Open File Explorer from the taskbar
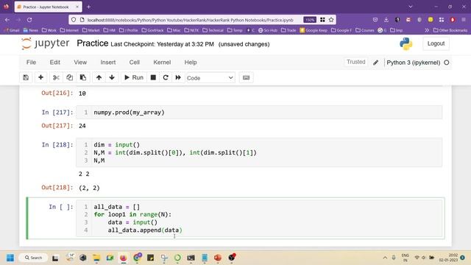The height and width of the screenshot is (265, 471). [96, 258]
